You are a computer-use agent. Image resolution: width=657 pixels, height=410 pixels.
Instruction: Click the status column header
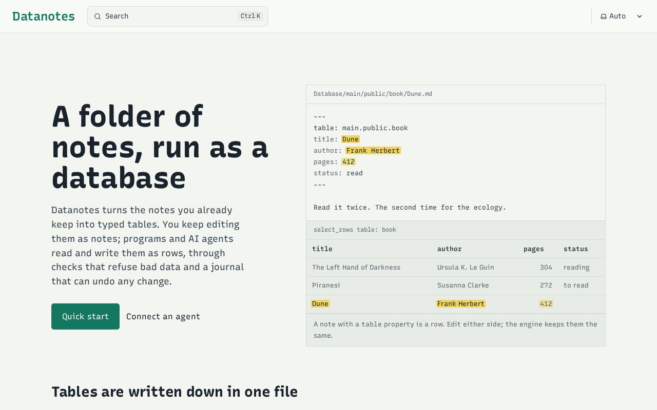pos(576,249)
